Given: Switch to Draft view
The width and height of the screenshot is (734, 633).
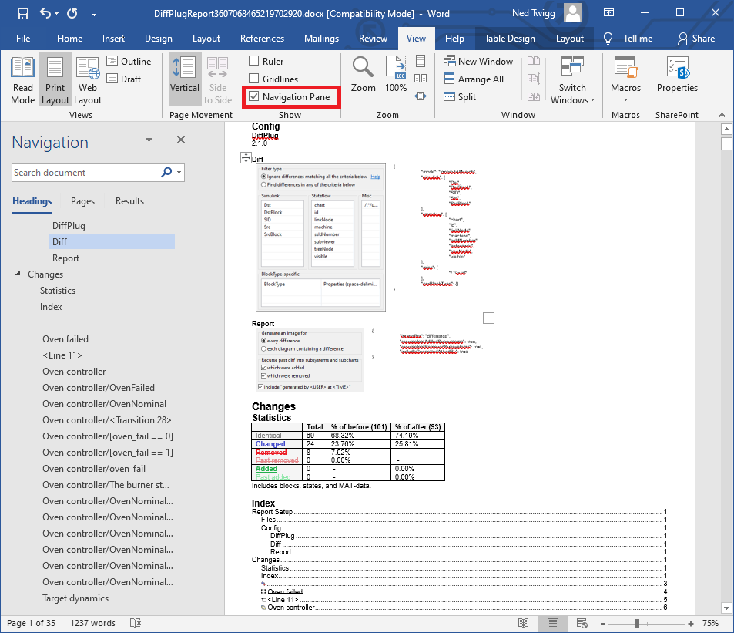Looking at the screenshot, I should click(124, 79).
